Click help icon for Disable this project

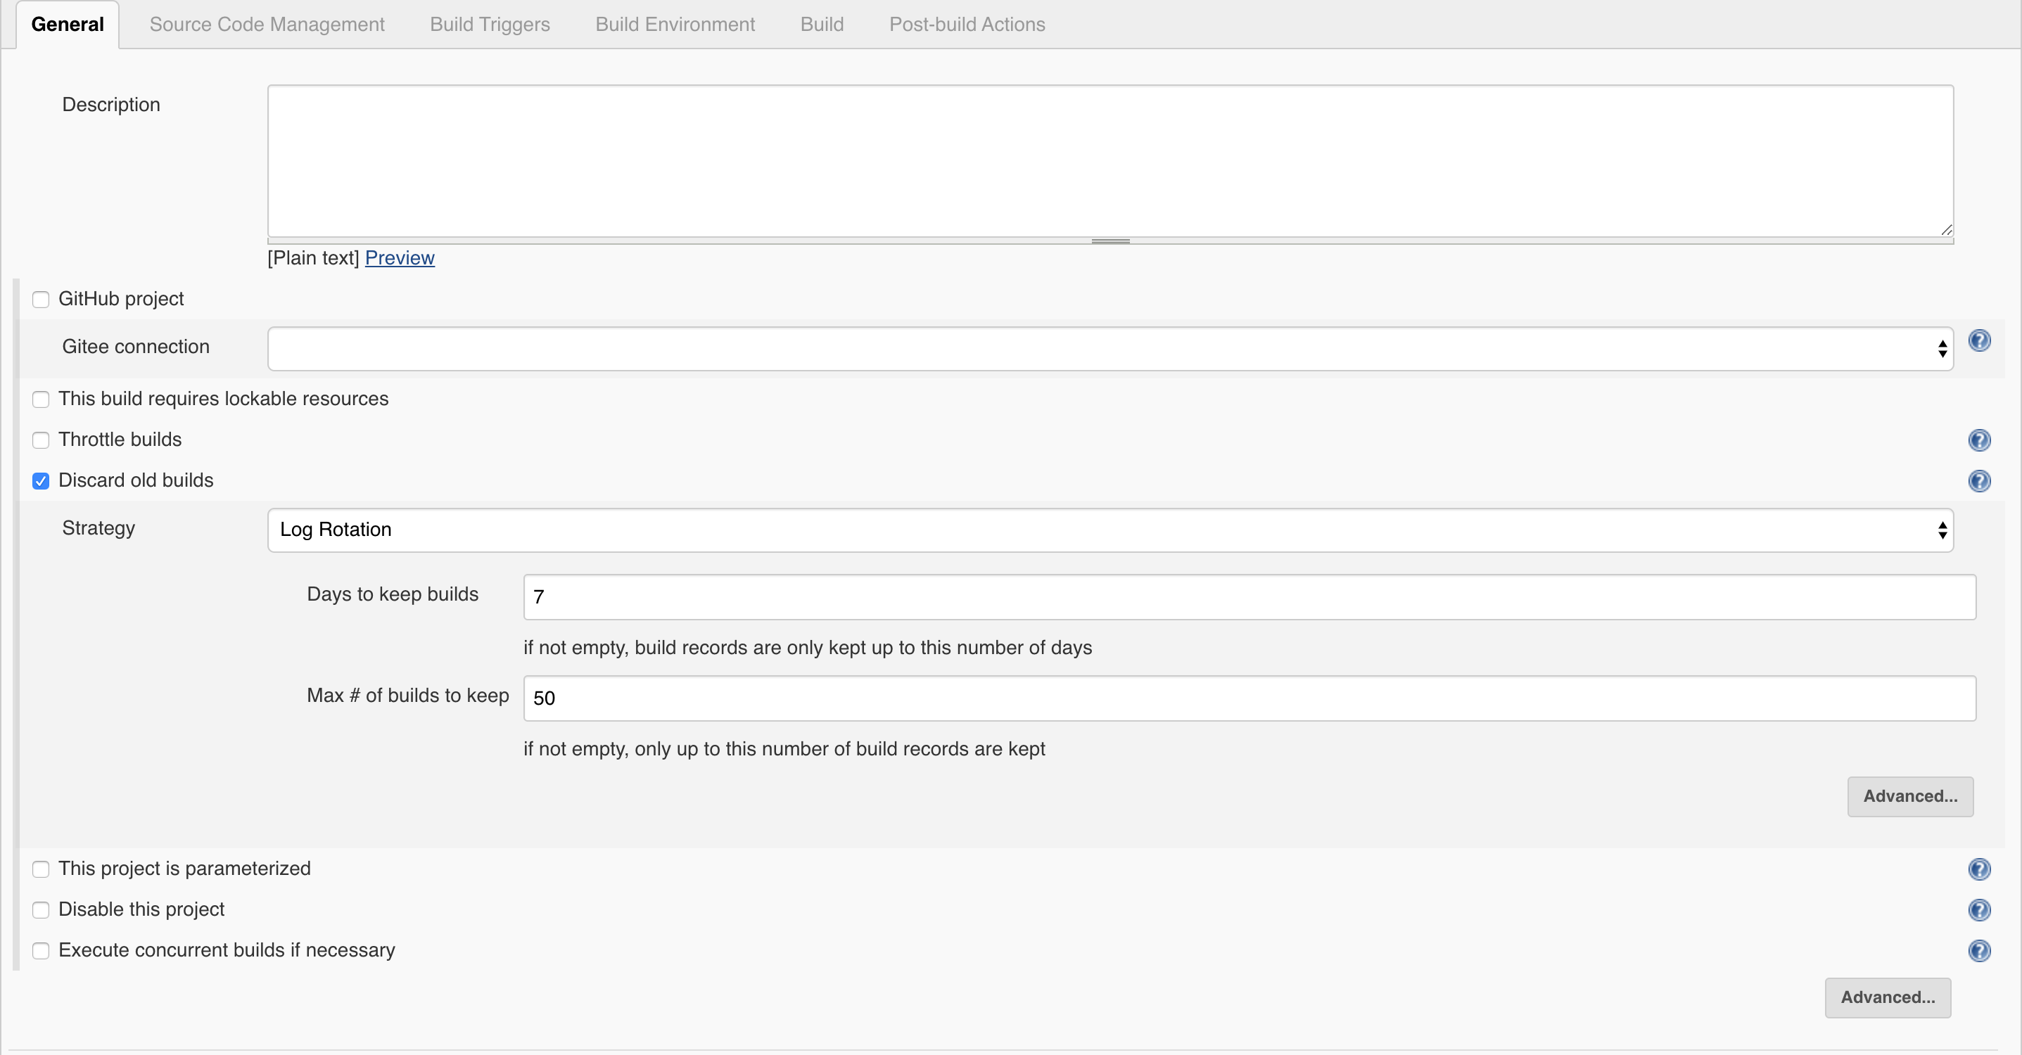(x=1979, y=910)
